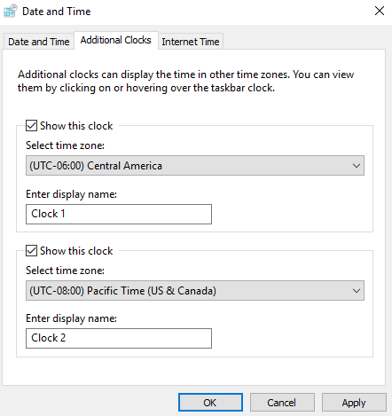Click the Date and Time calendar clock icon
392x416 pixels.
pyautogui.click(x=11, y=11)
